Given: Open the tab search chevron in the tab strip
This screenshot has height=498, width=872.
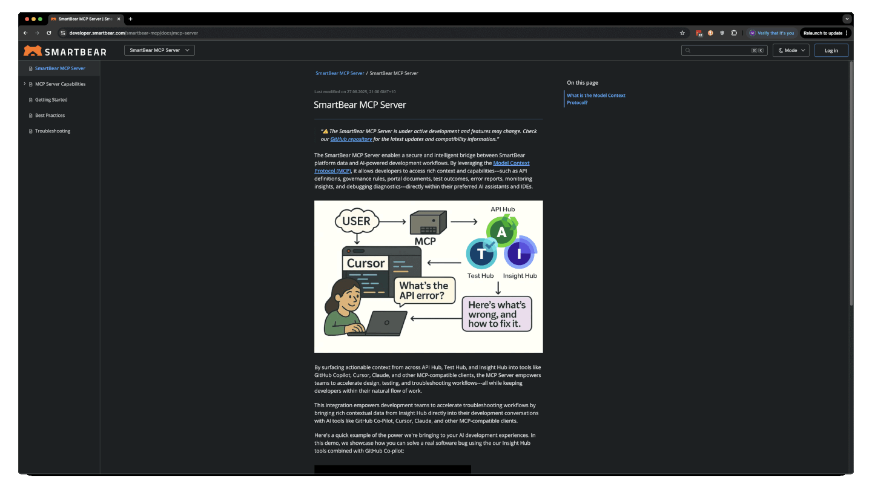Looking at the screenshot, I should pos(847,19).
